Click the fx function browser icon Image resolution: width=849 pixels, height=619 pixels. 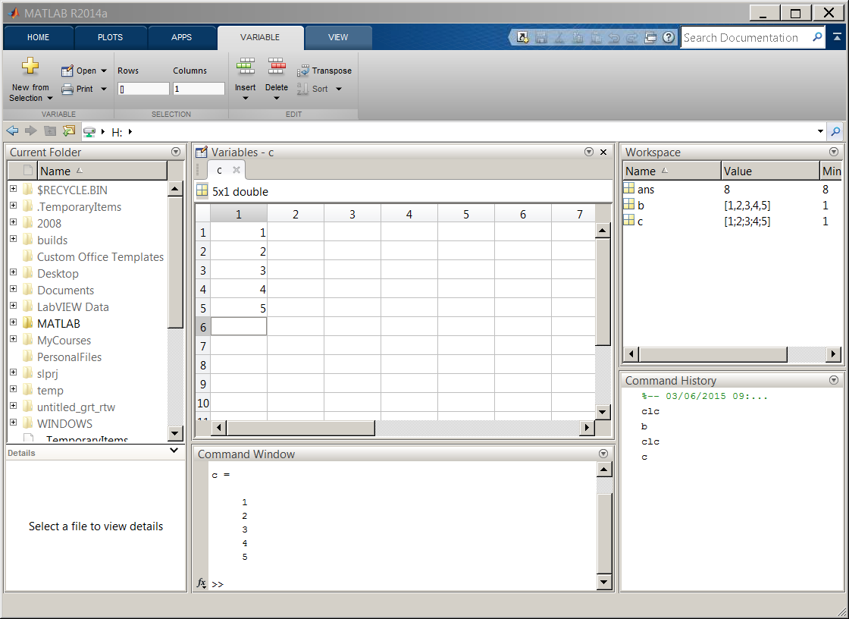pyautogui.click(x=201, y=583)
